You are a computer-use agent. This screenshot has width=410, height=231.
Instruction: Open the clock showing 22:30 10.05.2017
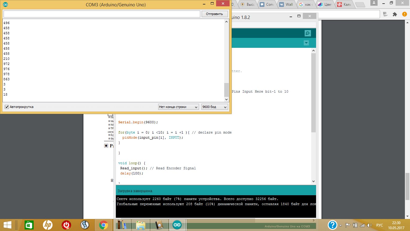[396, 225]
